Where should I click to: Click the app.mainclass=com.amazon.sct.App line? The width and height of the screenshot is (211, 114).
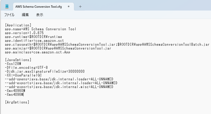38,52
